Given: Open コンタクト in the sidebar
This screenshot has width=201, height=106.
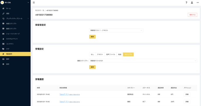Looking at the screenshot, I should tap(15, 44).
